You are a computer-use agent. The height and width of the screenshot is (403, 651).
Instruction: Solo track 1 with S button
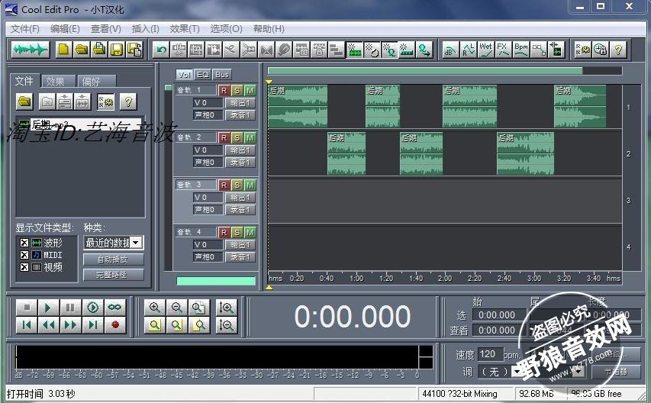237,91
